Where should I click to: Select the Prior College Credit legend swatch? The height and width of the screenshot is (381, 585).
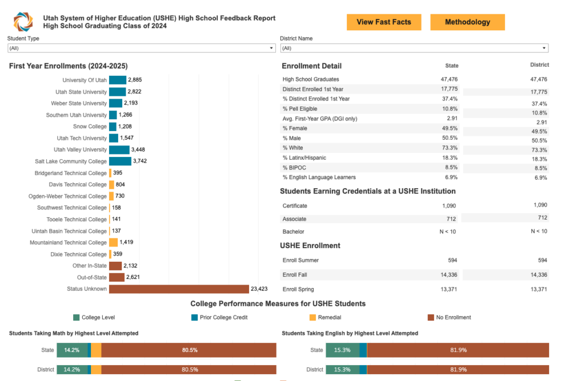pos(195,317)
